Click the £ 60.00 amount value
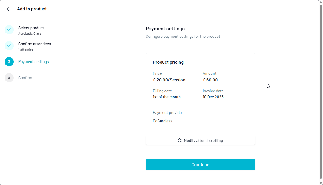Image resolution: width=323 pixels, height=185 pixels. point(210,80)
